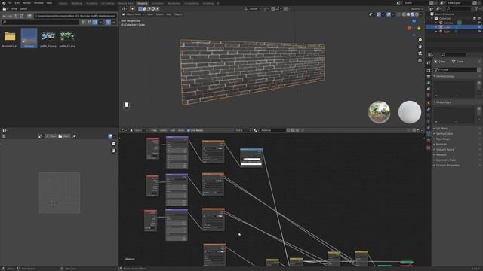Screen dimensions: 483x271
Task: Select the highlighted dirt.png thumbnail
Action: tap(29, 38)
